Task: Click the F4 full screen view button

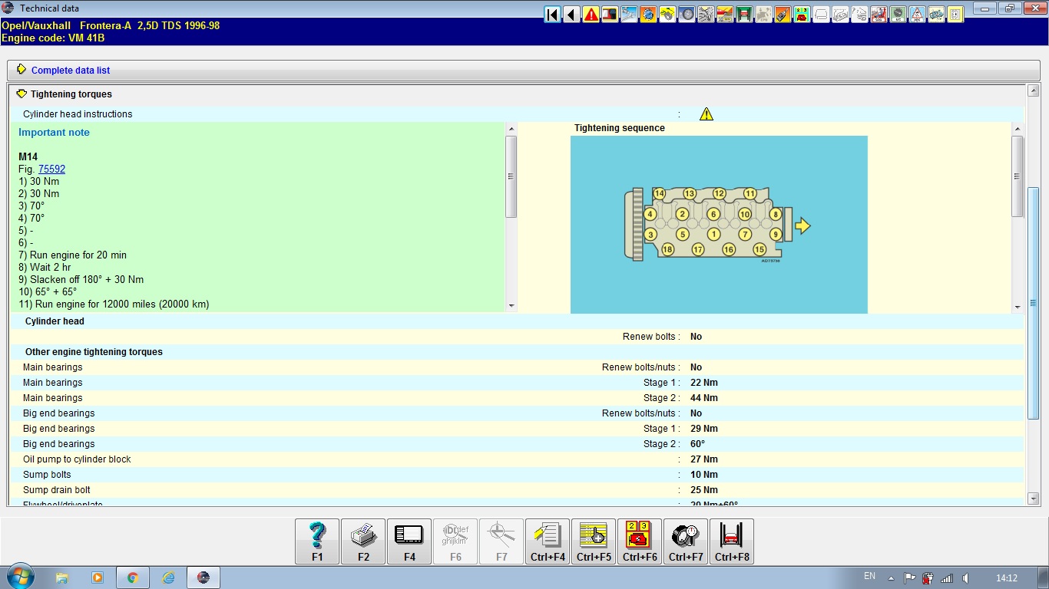Action: tap(409, 541)
